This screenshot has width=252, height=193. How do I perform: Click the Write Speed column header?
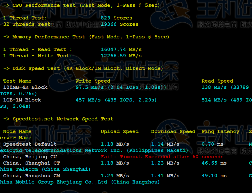tap(93, 81)
